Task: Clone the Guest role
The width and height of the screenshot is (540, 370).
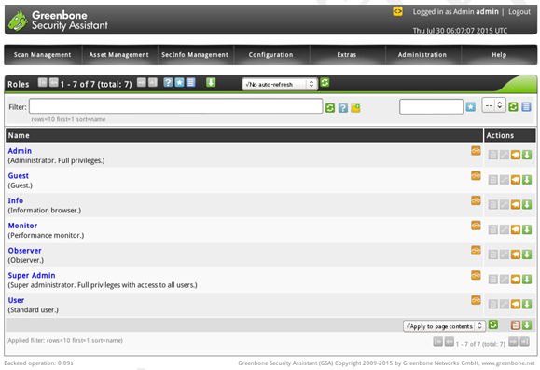Action: point(516,180)
